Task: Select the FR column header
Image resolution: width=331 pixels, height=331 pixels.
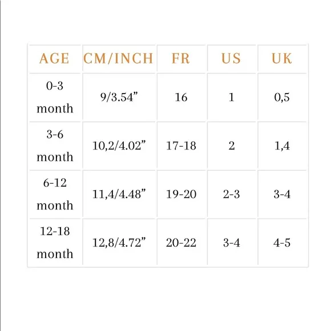Action: coord(181,58)
